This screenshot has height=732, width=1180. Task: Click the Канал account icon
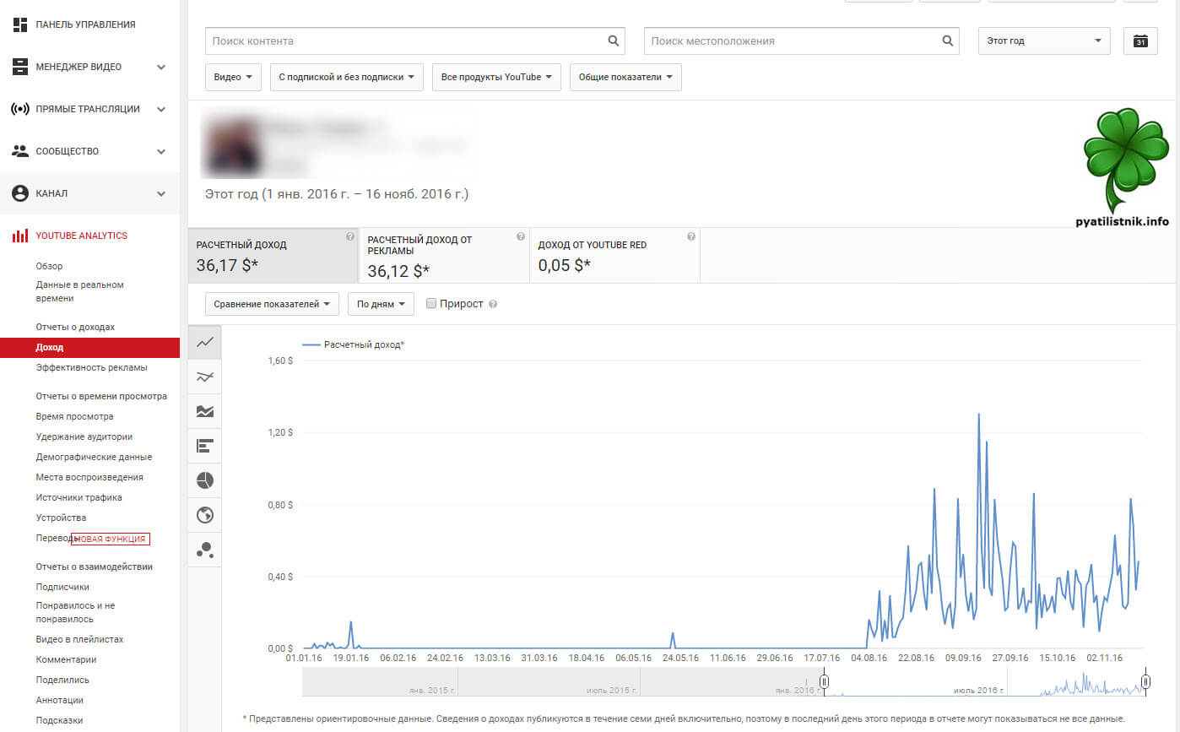(x=20, y=193)
